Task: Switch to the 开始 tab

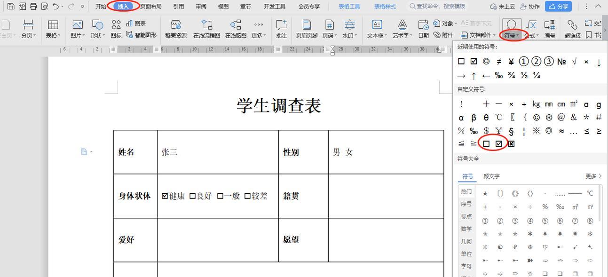Action: [x=101, y=7]
